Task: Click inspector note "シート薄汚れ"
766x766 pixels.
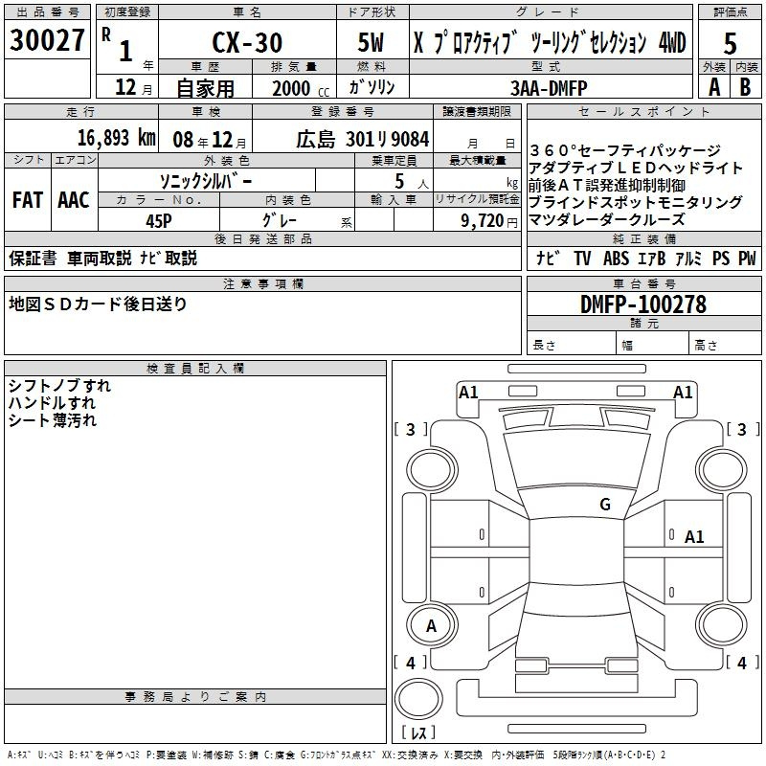Action: coord(53,420)
